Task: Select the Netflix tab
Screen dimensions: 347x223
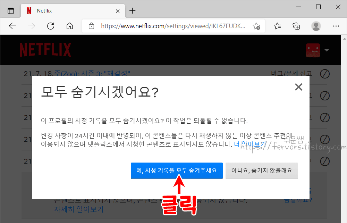Action: click(x=73, y=11)
